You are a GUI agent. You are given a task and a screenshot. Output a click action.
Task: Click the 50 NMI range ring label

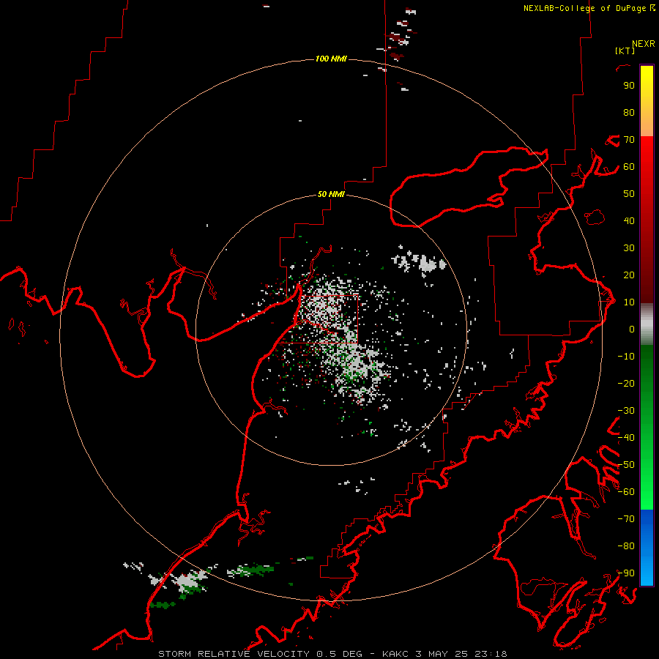pos(331,194)
